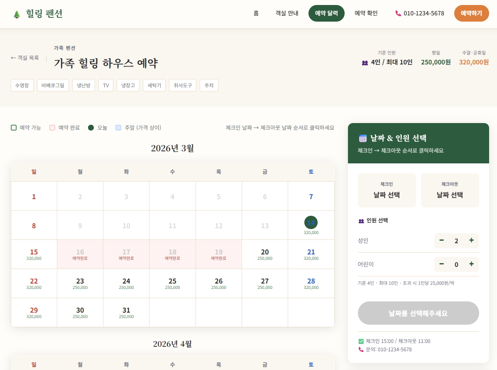Open the 객실 안내 menu item
The width and height of the screenshot is (497, 370).
pyautogui.click(x=286, y=13)
